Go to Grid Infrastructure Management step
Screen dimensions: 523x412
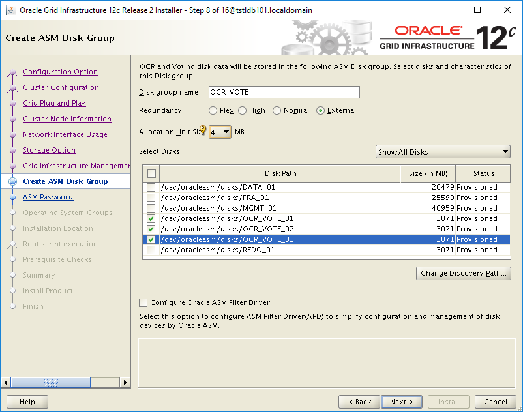[76, 166]
